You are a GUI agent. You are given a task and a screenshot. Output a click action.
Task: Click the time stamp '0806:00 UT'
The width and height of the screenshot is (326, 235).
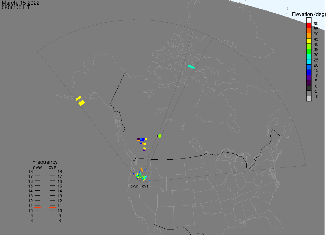(16, 8)
